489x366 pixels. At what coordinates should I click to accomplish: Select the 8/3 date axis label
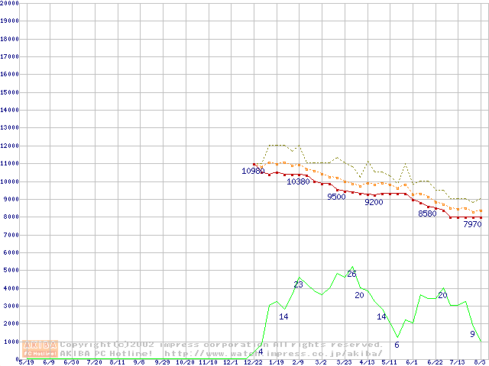click(x=480, y=362)
